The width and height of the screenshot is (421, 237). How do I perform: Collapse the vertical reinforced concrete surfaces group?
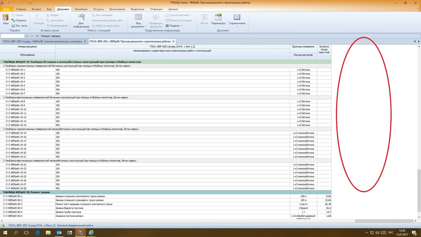(x=4, y=161)
